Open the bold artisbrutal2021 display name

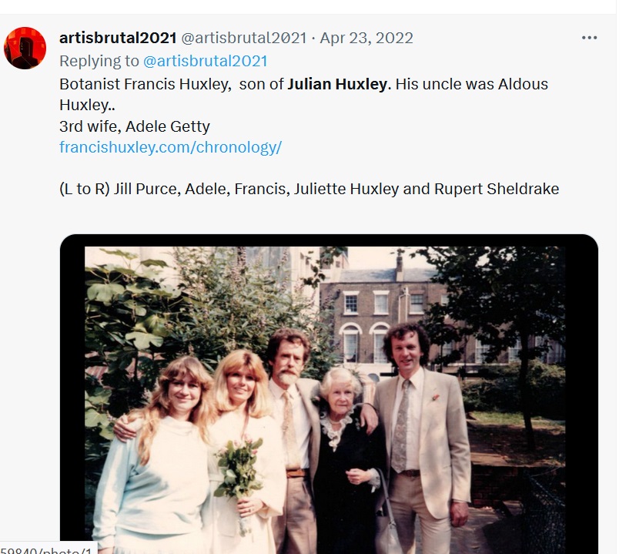[118, 38]
